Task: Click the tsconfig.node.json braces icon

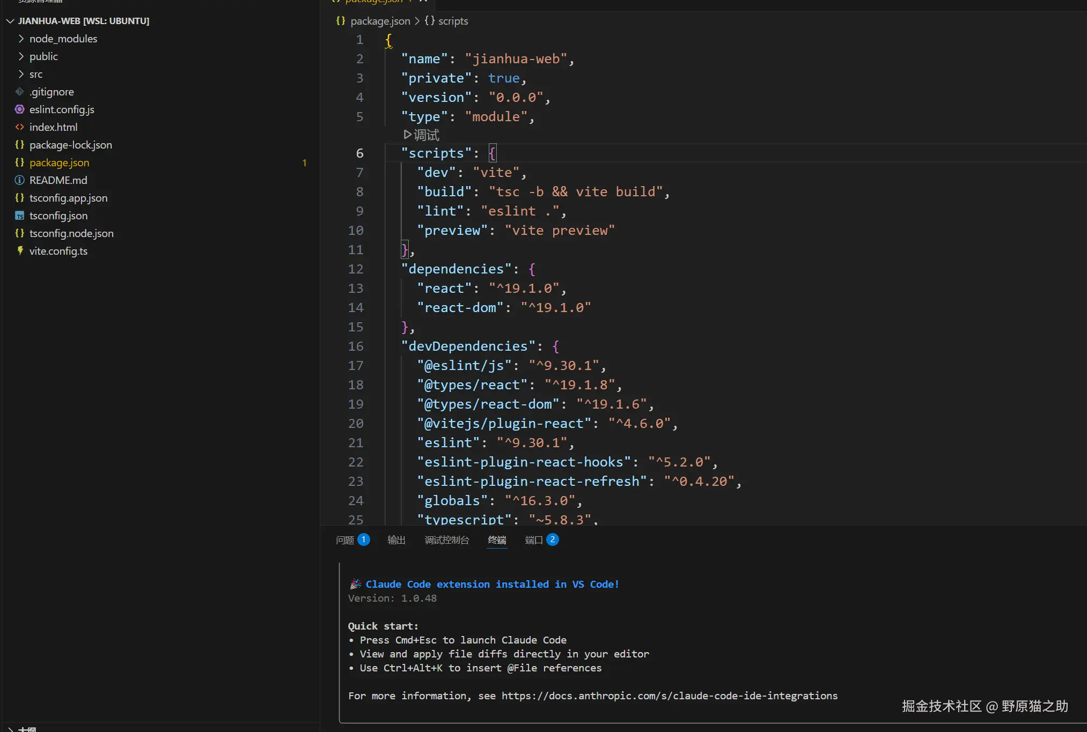Action: (x=20, y=233)
